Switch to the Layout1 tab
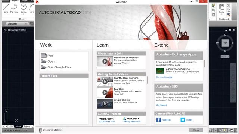This screenshot has height=134, width=239. point(28,127)
